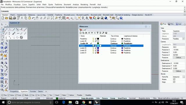186x105 pixels.
Task: Move the layer up with the triangle icon
Action: pyautogui.click(x=89, y=33)
